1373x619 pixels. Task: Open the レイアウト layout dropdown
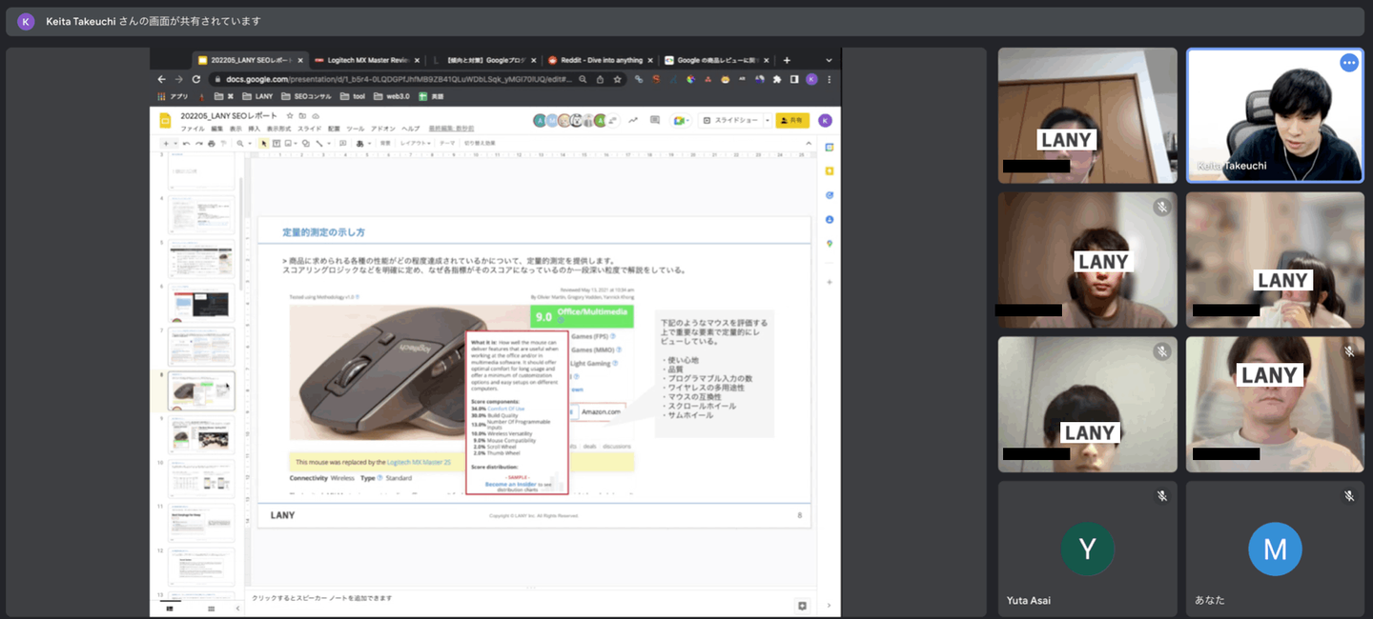click(415, 143)
